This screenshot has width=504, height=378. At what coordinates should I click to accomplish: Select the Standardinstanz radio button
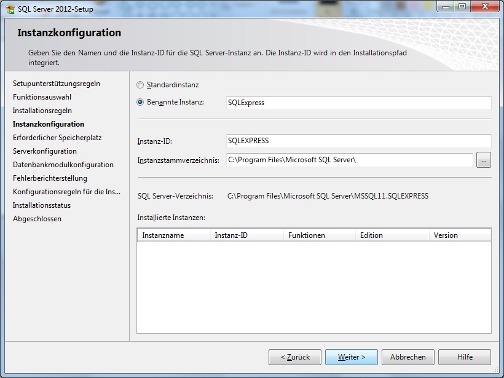(140, 85)
